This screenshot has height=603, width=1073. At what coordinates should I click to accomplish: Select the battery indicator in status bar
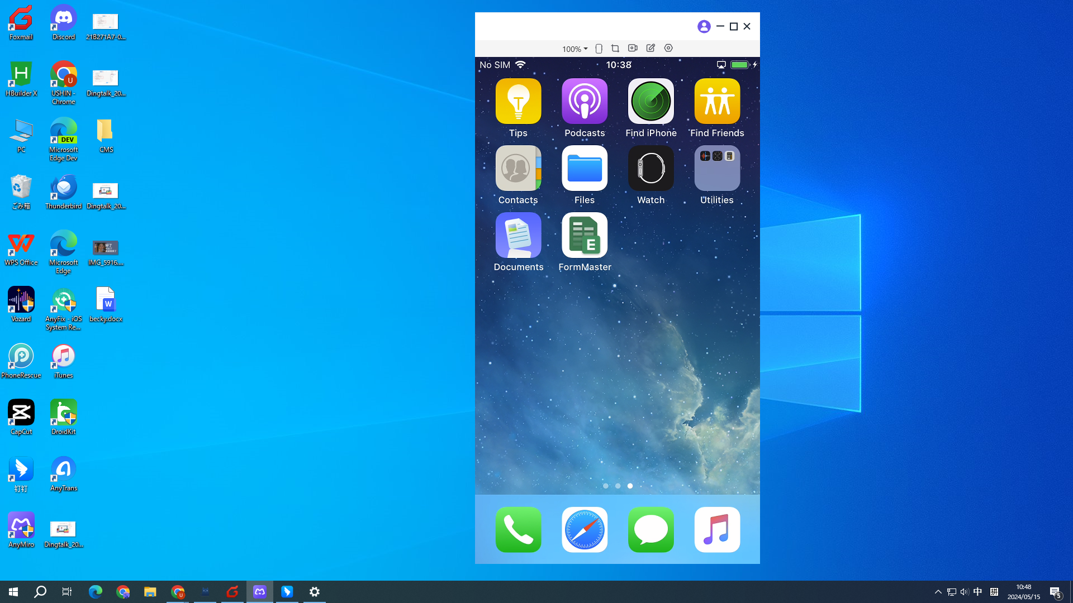[x=740, y=65]
